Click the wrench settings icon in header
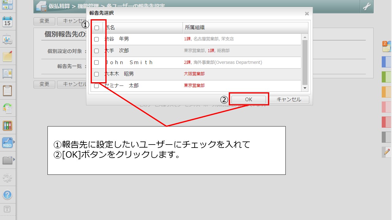The image size is (392, 220). click(367, 7)
